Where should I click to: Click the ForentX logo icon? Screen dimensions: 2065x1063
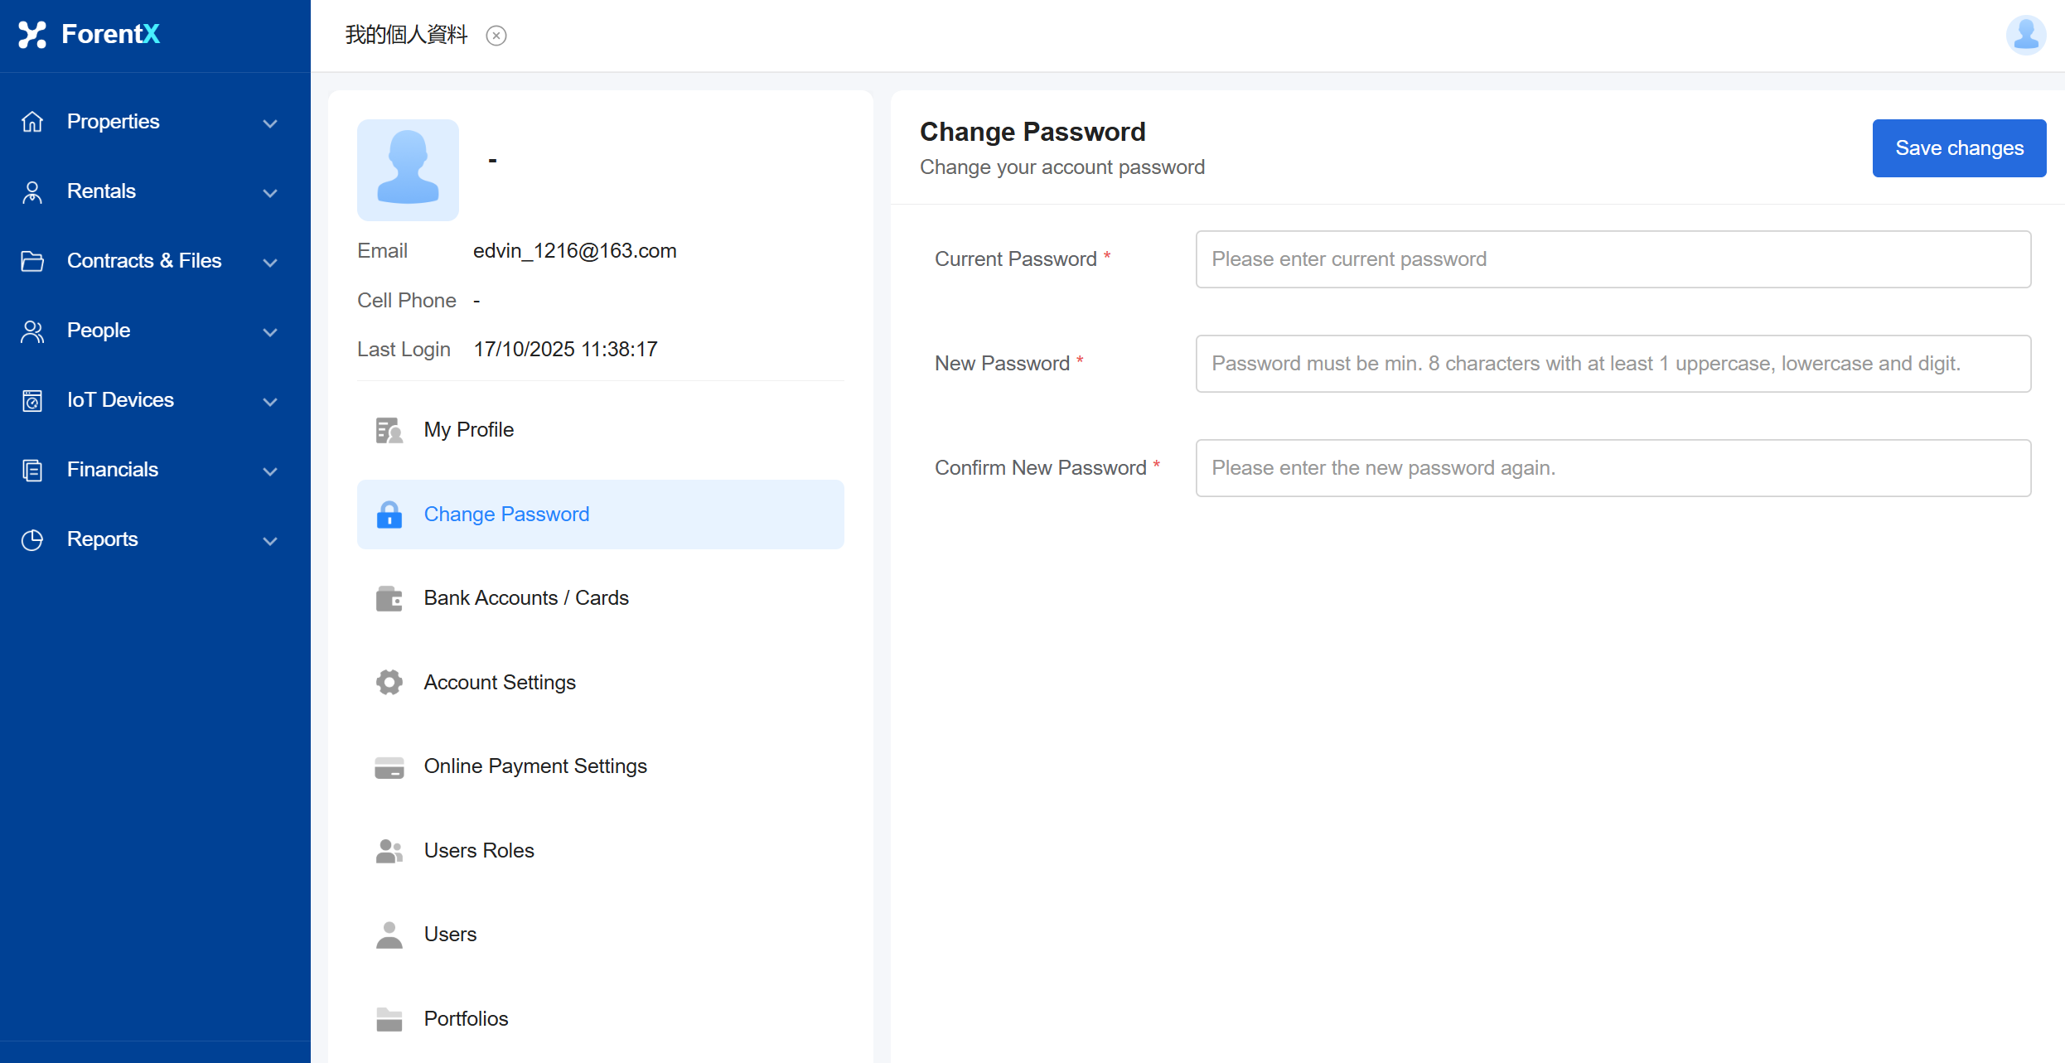[x=32, y=35]
